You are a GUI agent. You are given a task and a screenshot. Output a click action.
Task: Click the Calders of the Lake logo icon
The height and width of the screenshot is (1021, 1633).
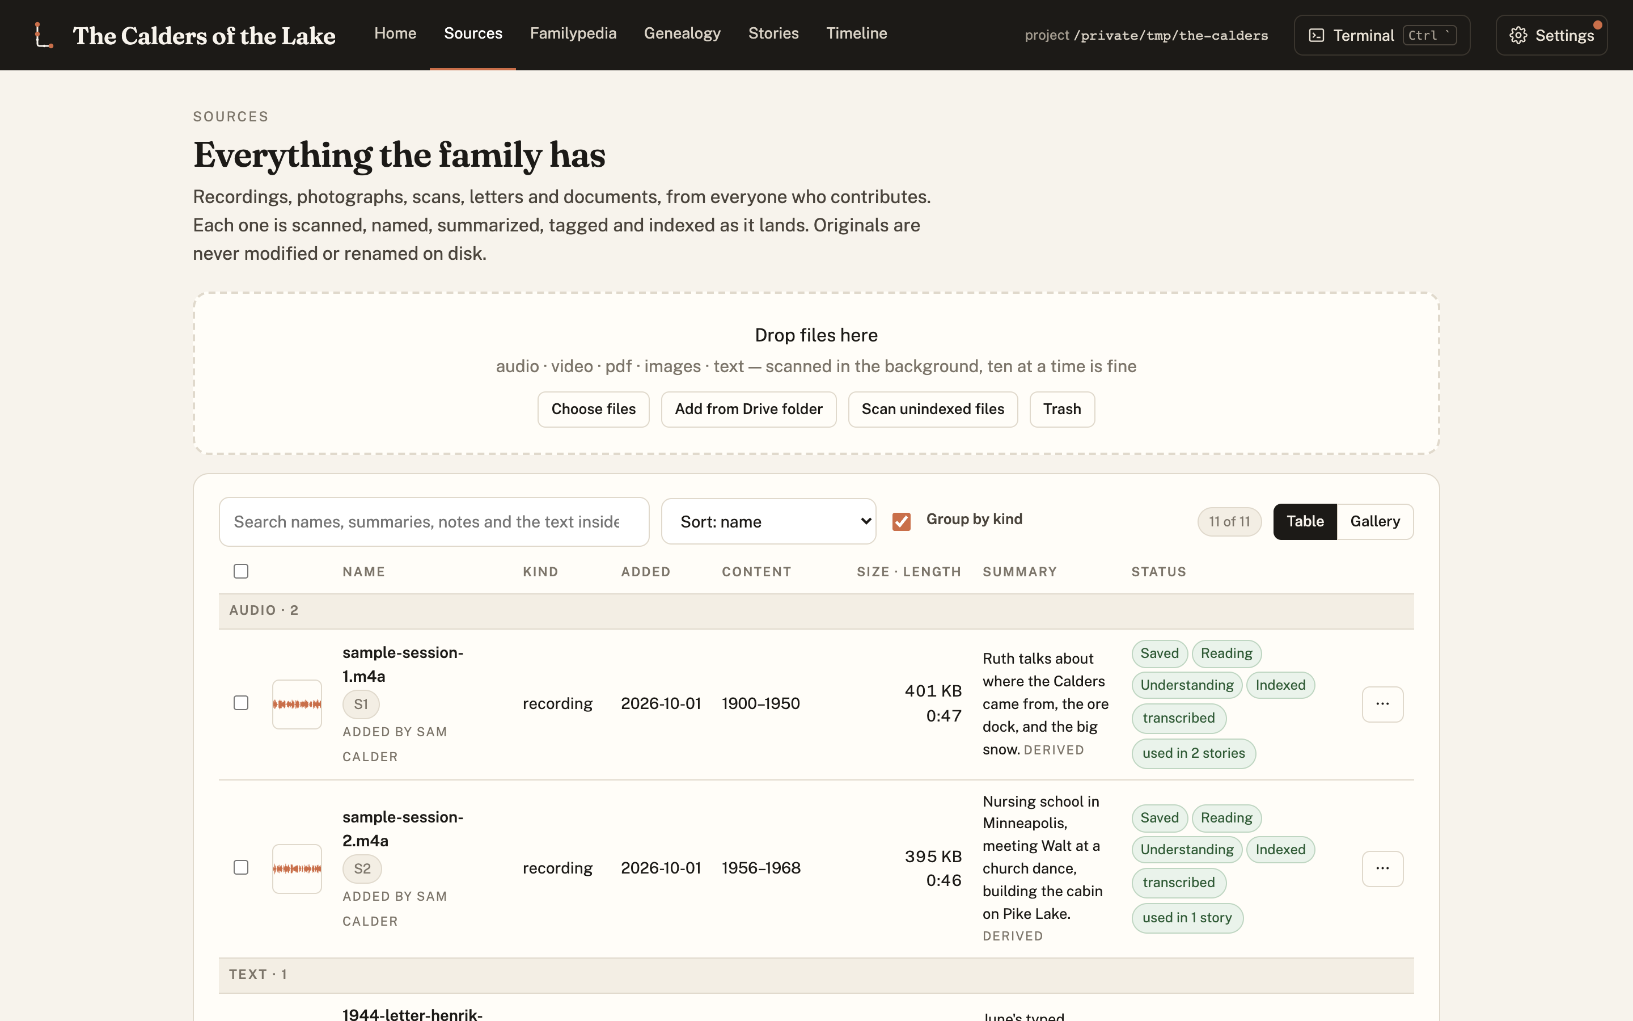[x=44, y=35]
